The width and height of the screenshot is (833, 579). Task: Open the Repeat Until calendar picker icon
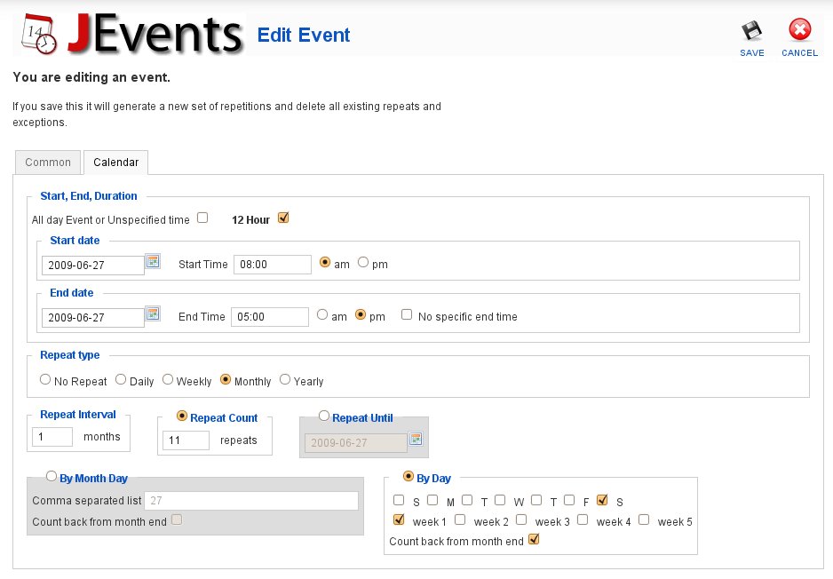pos(416,439)
